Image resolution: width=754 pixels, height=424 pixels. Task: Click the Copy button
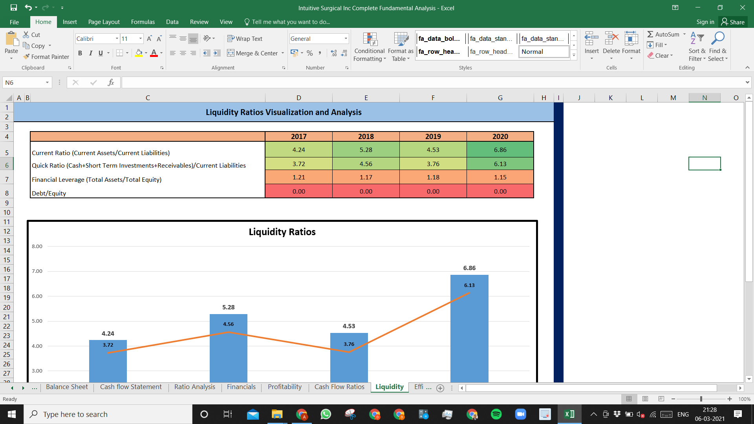(34, 46)
